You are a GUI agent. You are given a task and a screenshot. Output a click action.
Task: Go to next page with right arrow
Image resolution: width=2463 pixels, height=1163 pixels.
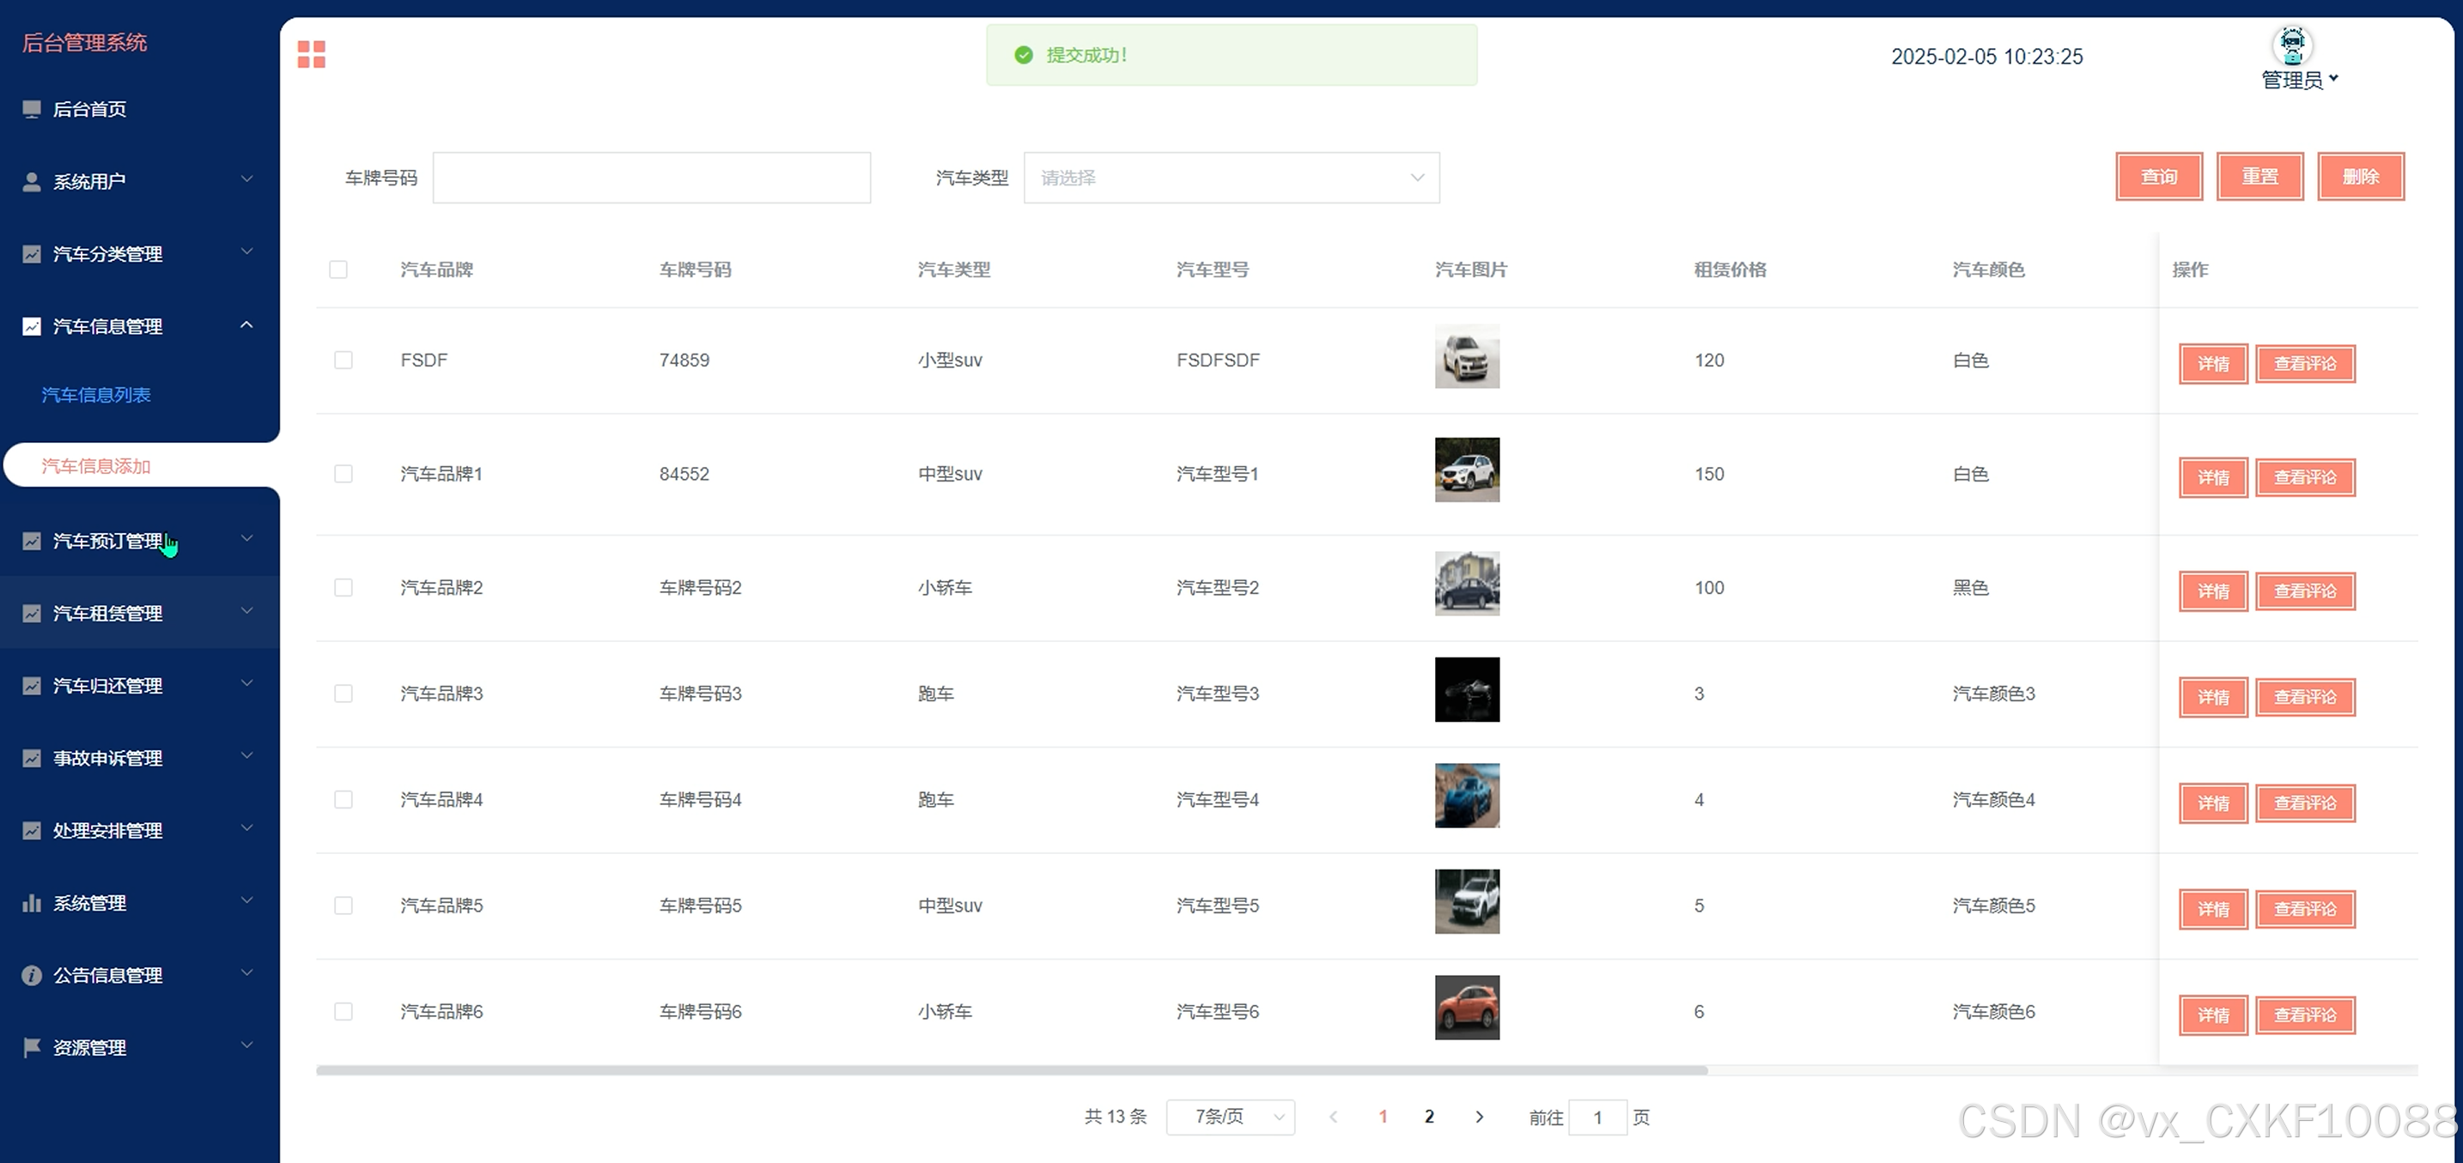click(1479, 1116)
